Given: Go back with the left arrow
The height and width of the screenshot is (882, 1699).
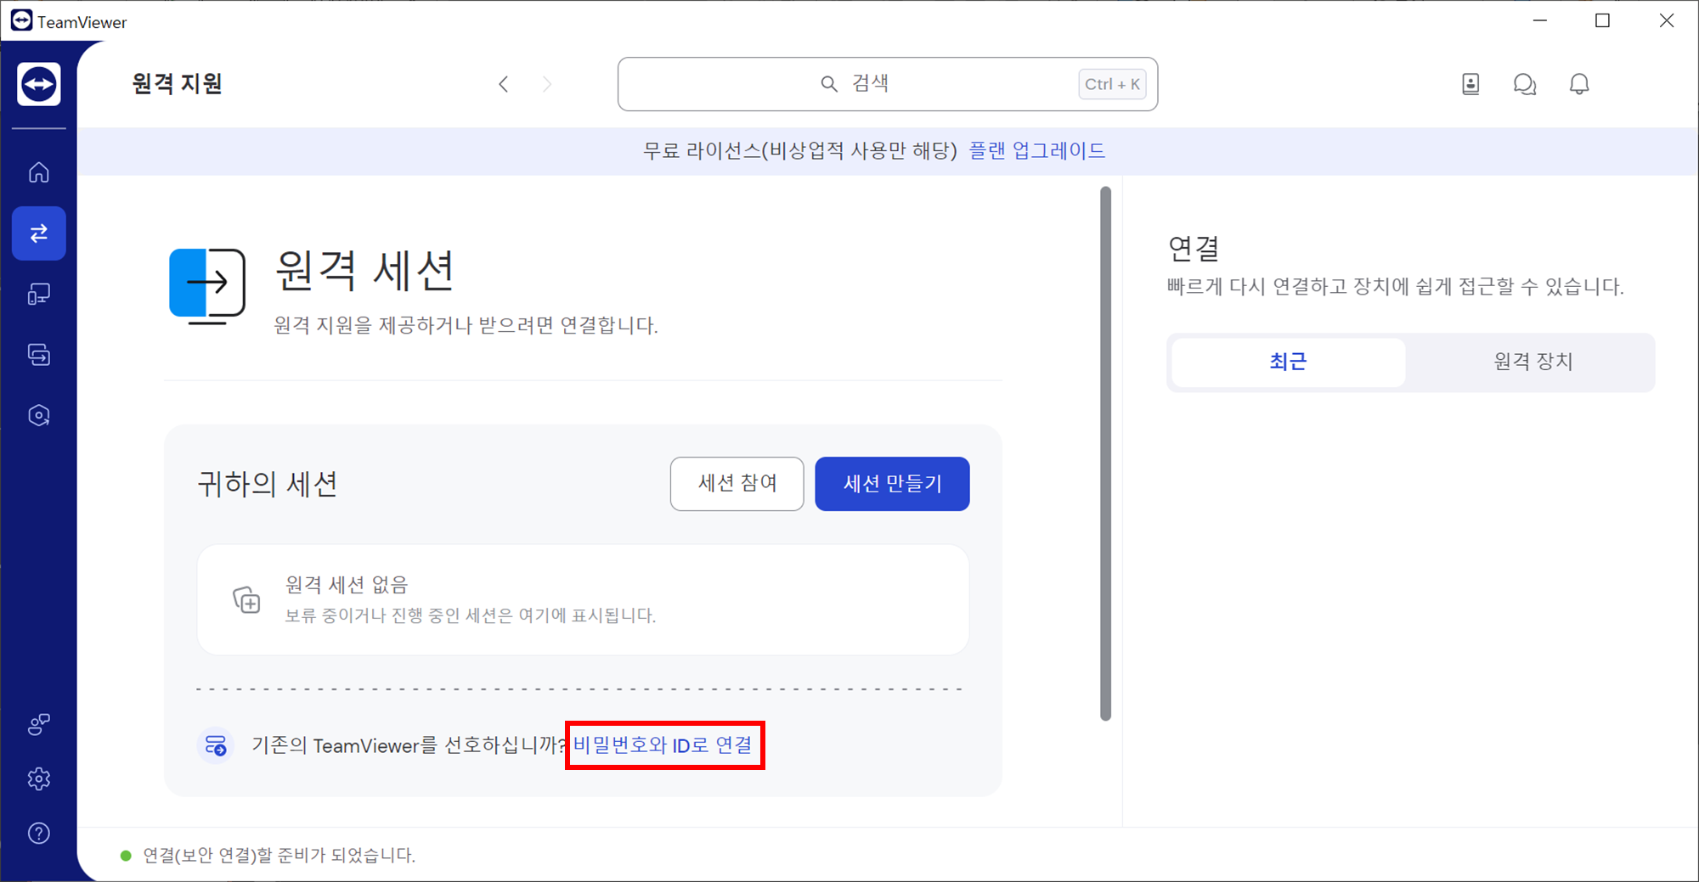Looking at the screenshot, I should pos(504,84).
